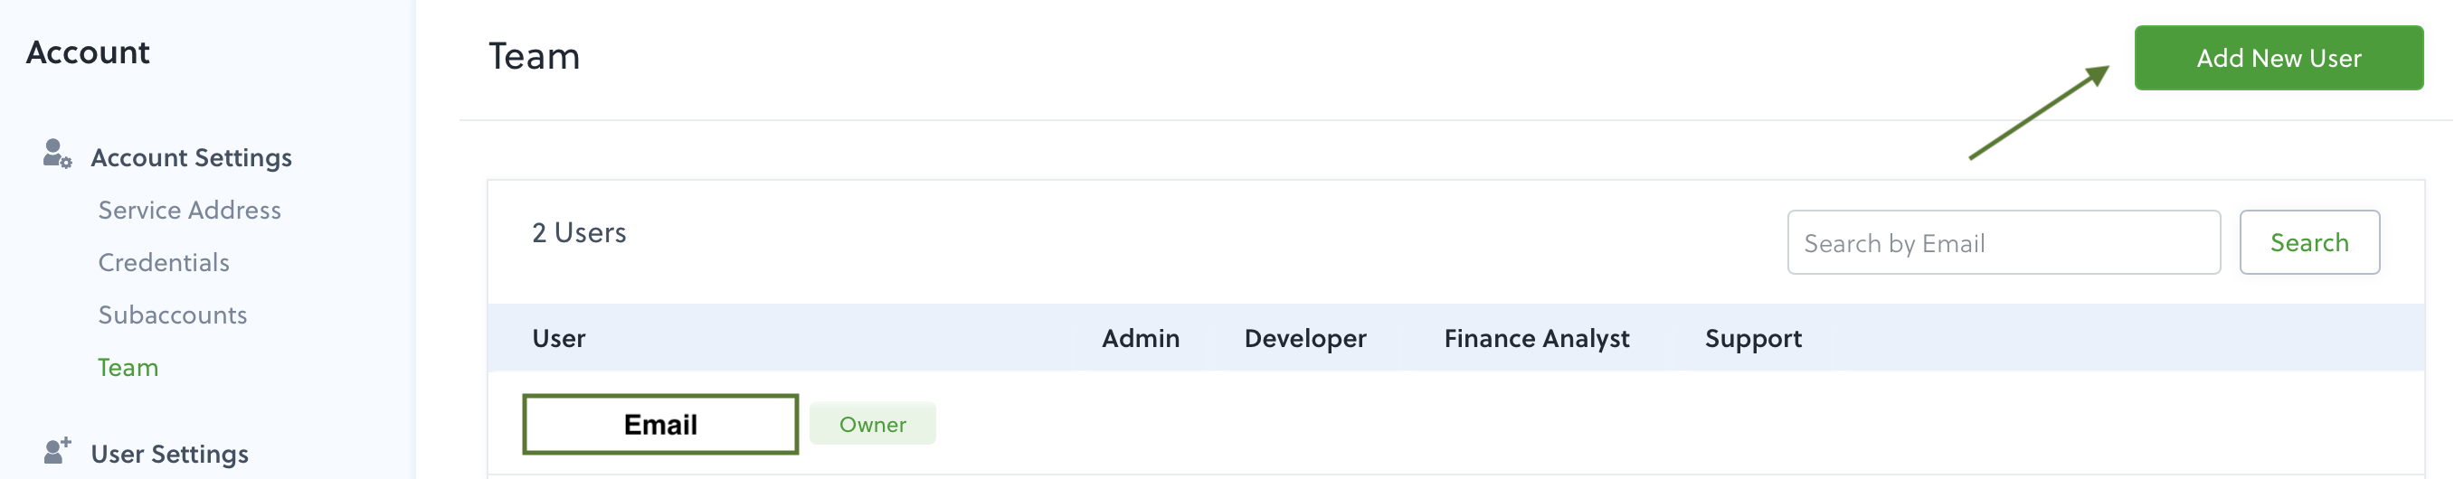This screenshot has height=479, width=2464.
Task: Click the Search by Email field
Action: pos(2003,243)
